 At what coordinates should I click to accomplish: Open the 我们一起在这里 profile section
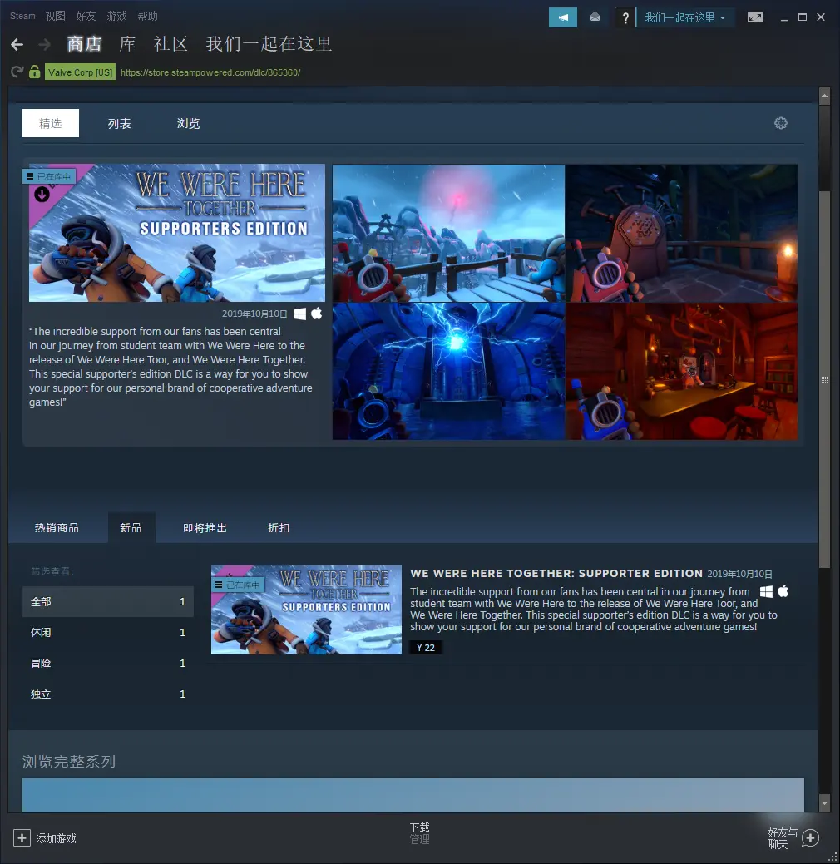click(x=269, y=44)
